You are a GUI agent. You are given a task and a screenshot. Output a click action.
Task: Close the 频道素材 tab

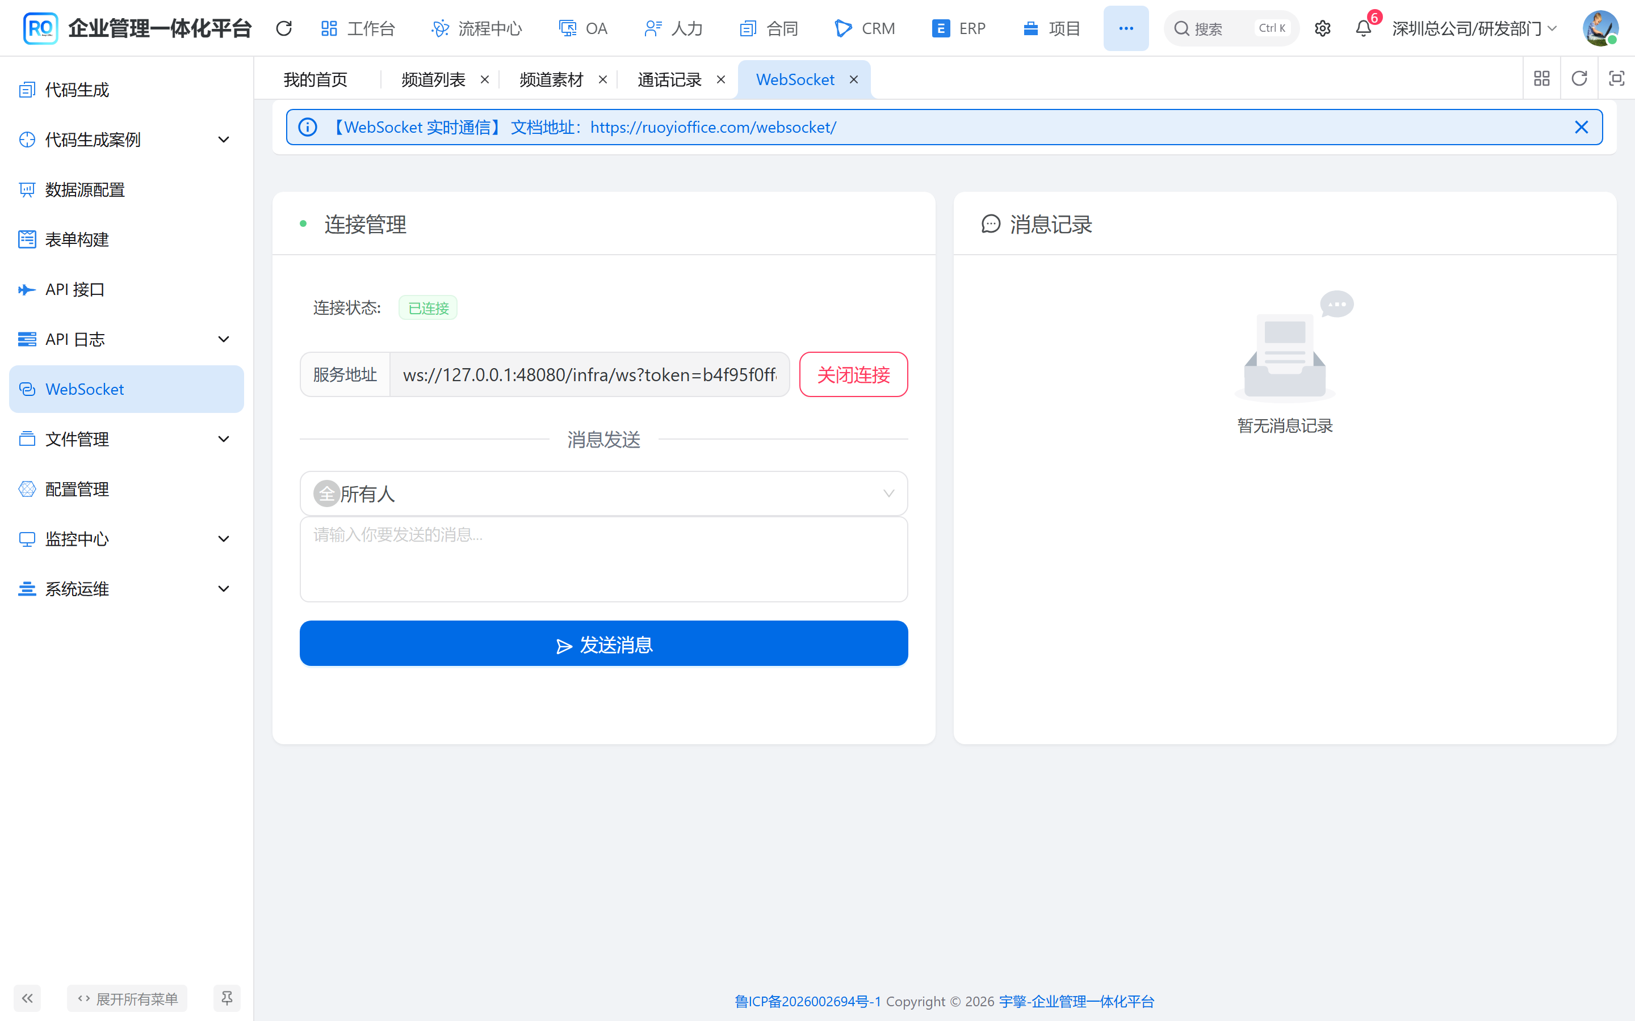pyautogui.click(x=603, y=79)
